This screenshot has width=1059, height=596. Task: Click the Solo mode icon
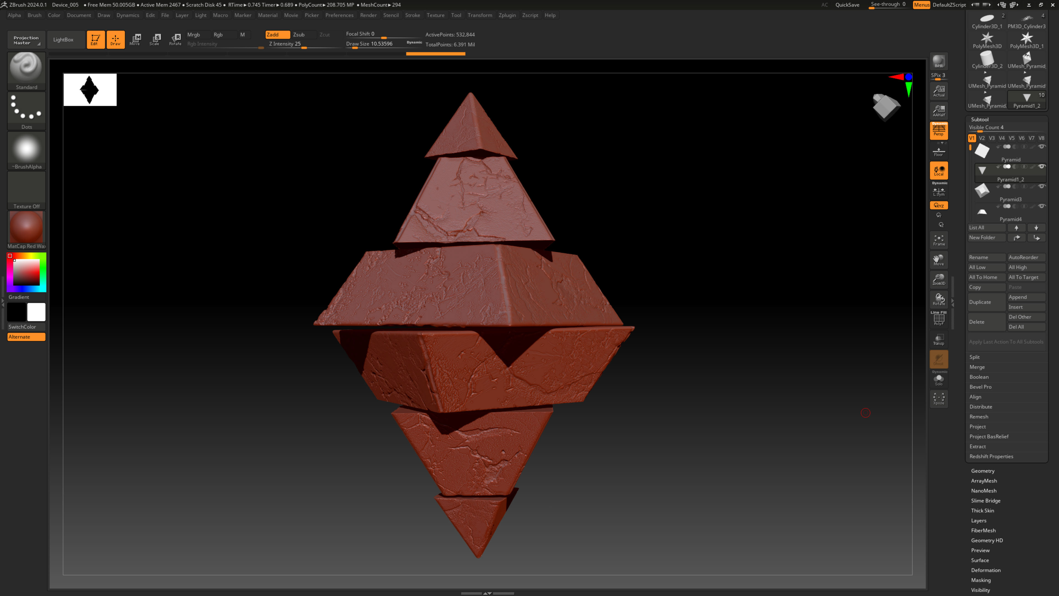[938, 379]
